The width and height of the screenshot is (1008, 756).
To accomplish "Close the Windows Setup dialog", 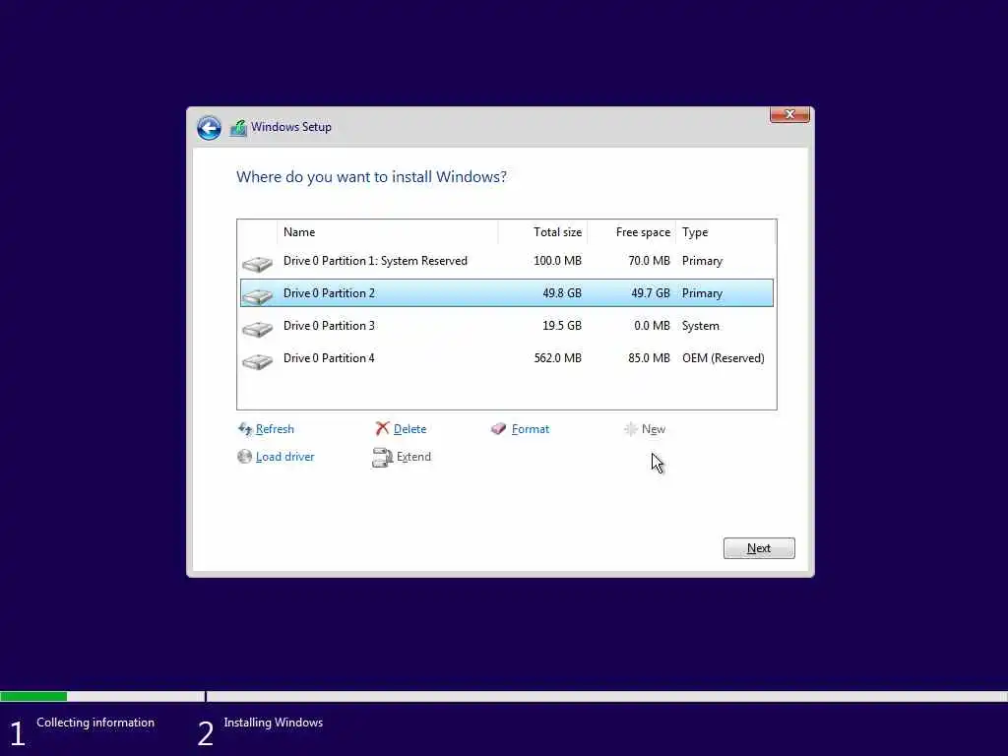I will coord(789,114).
